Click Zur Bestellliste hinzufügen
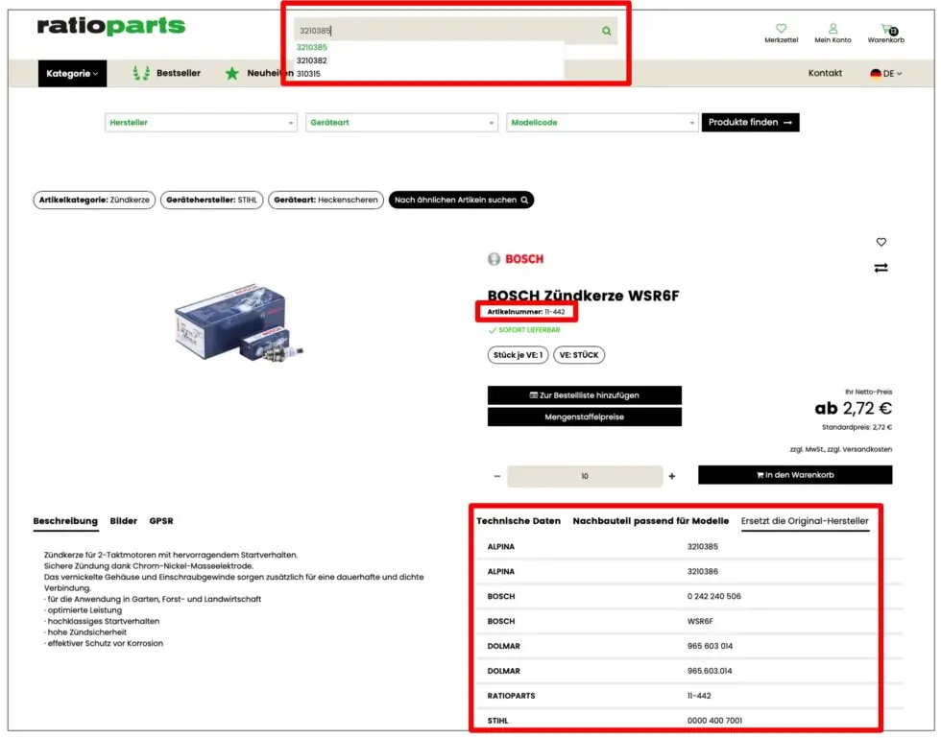941x738 pixels. 584,395
